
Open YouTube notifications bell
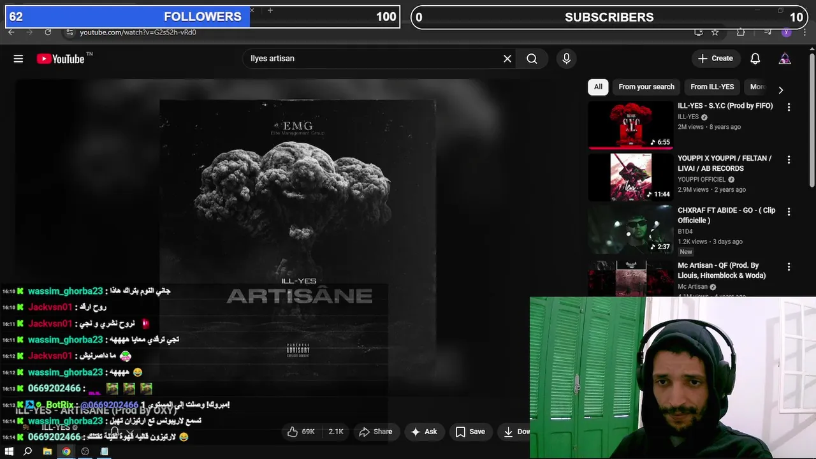[755, 59]
